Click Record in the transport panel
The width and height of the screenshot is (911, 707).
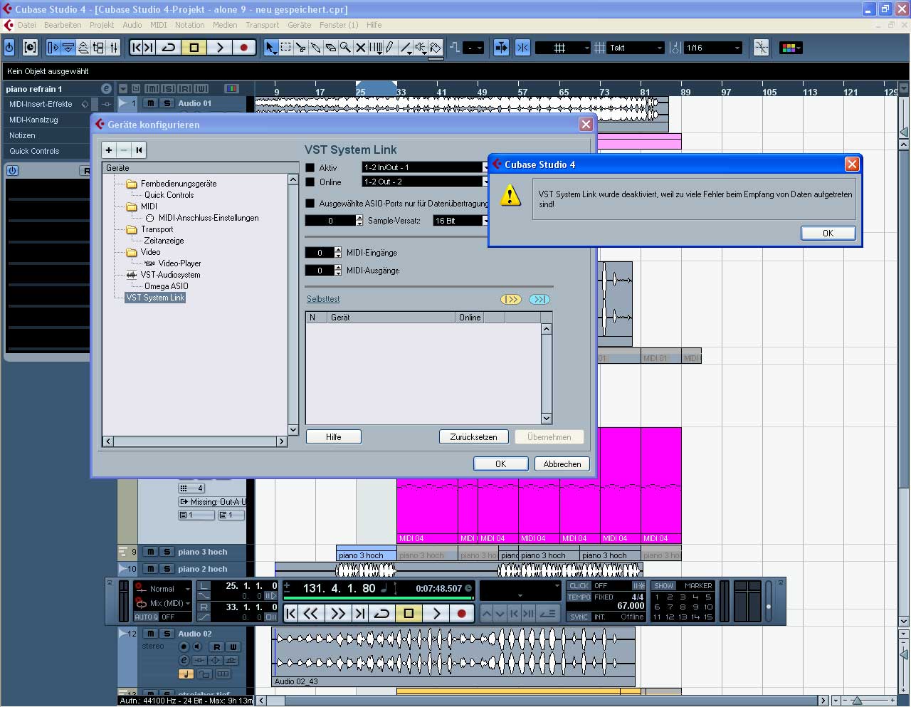[461, 613]
